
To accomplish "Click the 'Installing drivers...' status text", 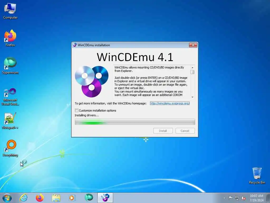I will (x=86, y=115).
